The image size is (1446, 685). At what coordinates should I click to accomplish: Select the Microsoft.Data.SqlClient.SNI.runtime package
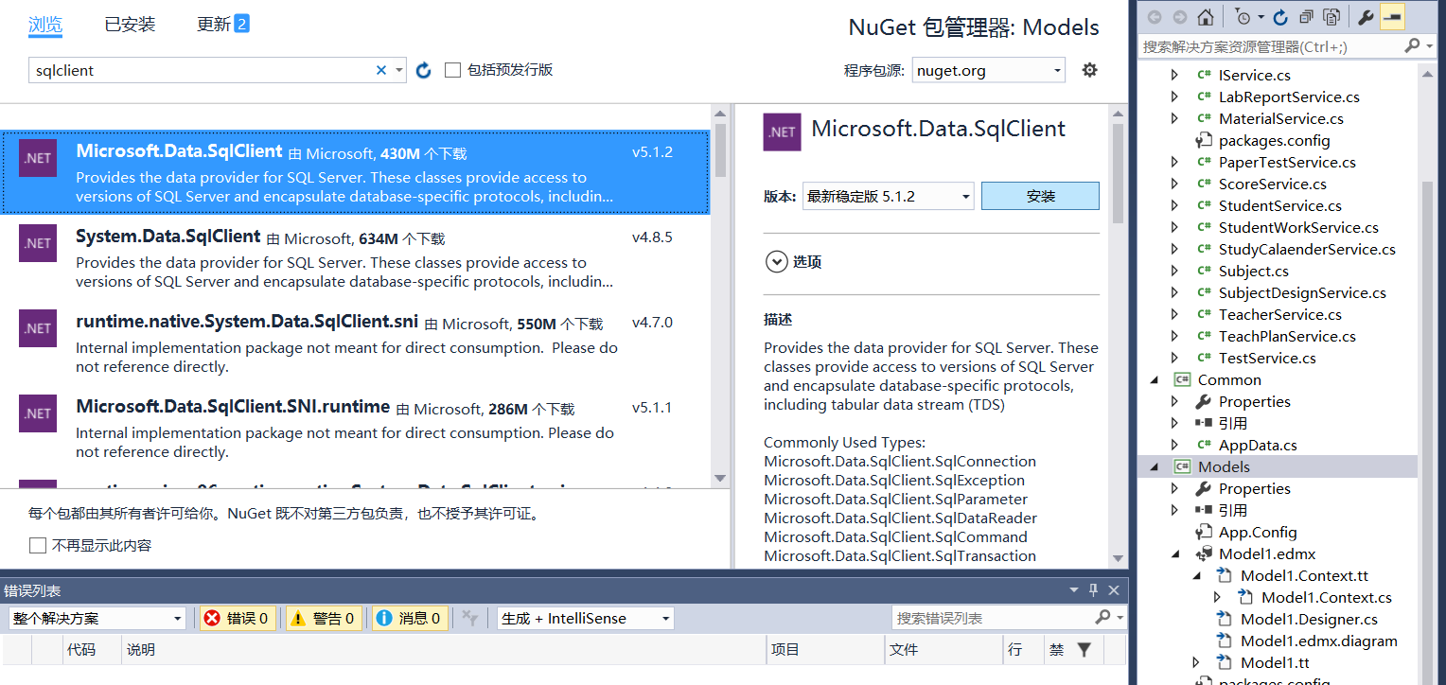tap(355, 429)
